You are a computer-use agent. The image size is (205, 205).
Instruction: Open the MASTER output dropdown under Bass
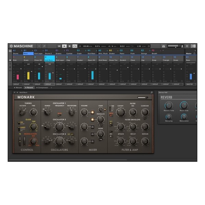[x=191, y=84]
